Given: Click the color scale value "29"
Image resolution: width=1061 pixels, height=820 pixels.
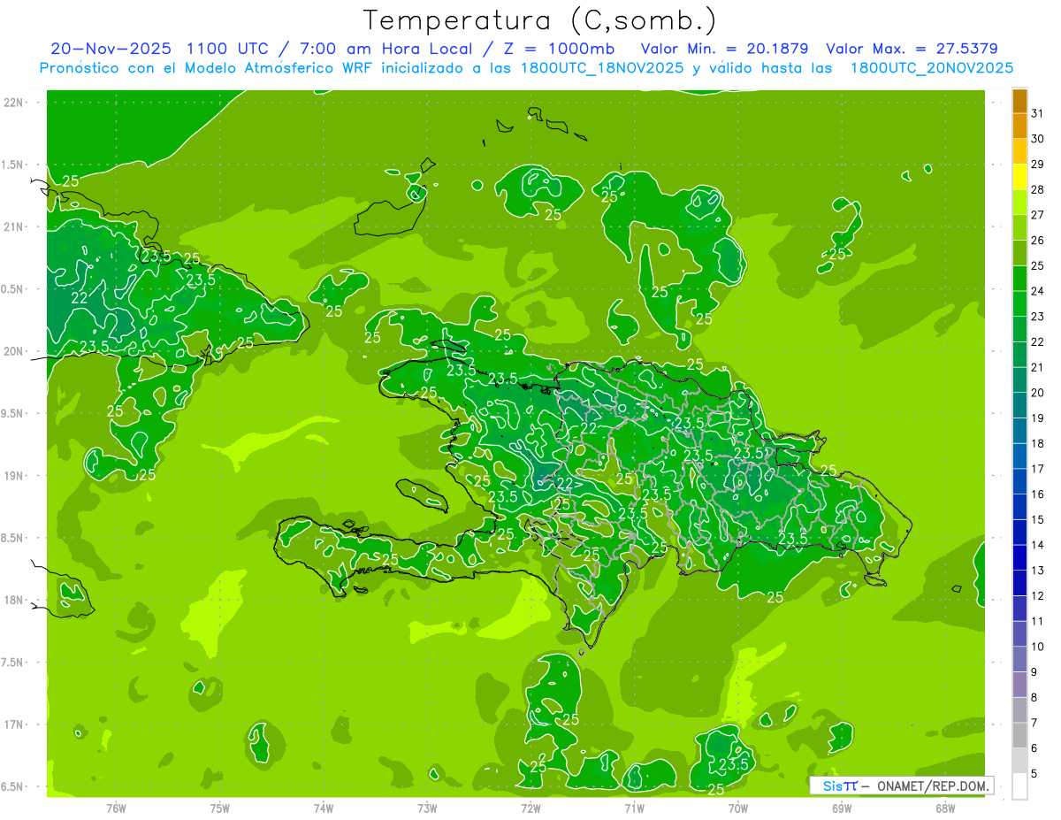Looking at the screenshot, I should click(1038, 164).
